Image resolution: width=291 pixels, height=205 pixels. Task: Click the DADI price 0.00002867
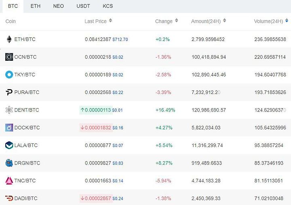point(98,198)
